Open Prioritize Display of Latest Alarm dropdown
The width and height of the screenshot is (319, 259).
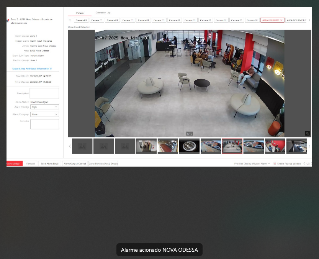252,164
